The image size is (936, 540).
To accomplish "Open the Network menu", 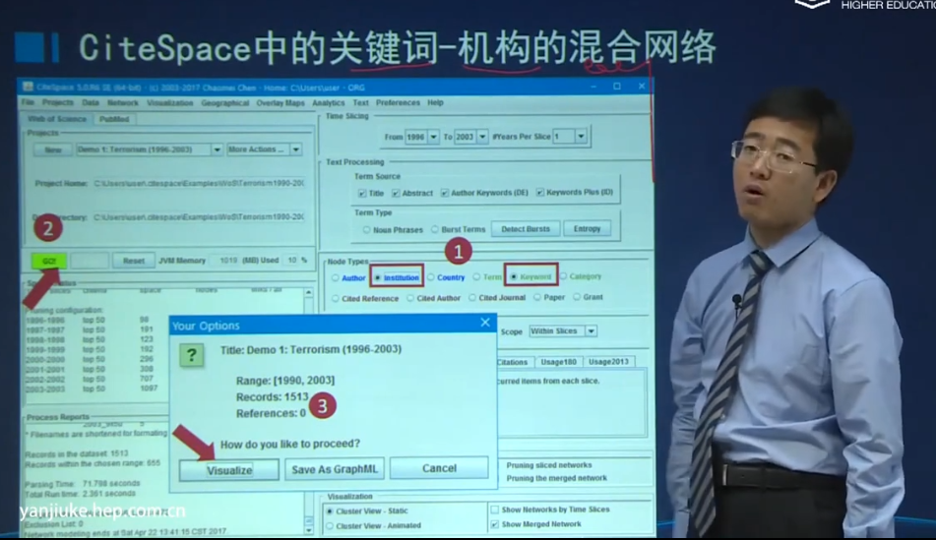I will pyautogui.click(x=123, y=102).
